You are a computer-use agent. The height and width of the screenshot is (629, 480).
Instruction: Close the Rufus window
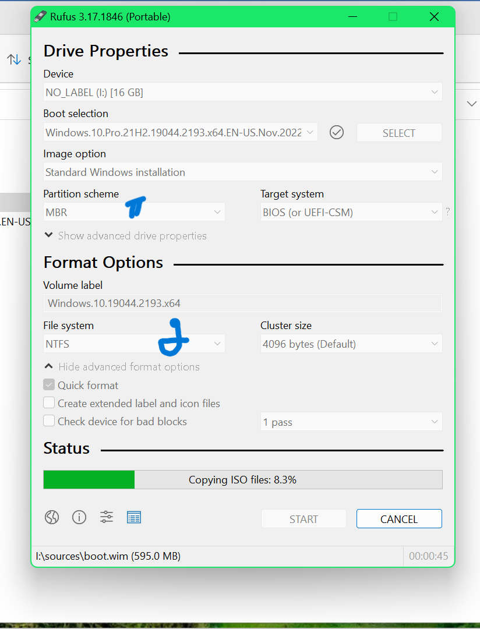pyautogui.click(x=434, y=17)
